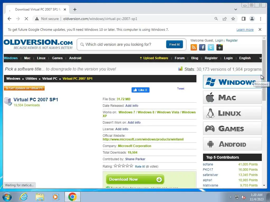Open the English language selector
Viewport: 270px width, 202px height.
point(245,58)
